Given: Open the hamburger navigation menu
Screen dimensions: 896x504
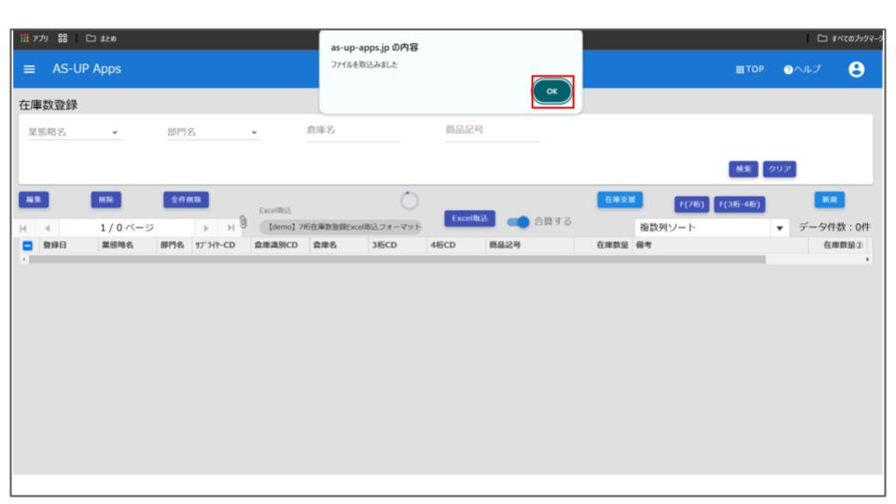Looking at the screenshot, I should [29, 69].
